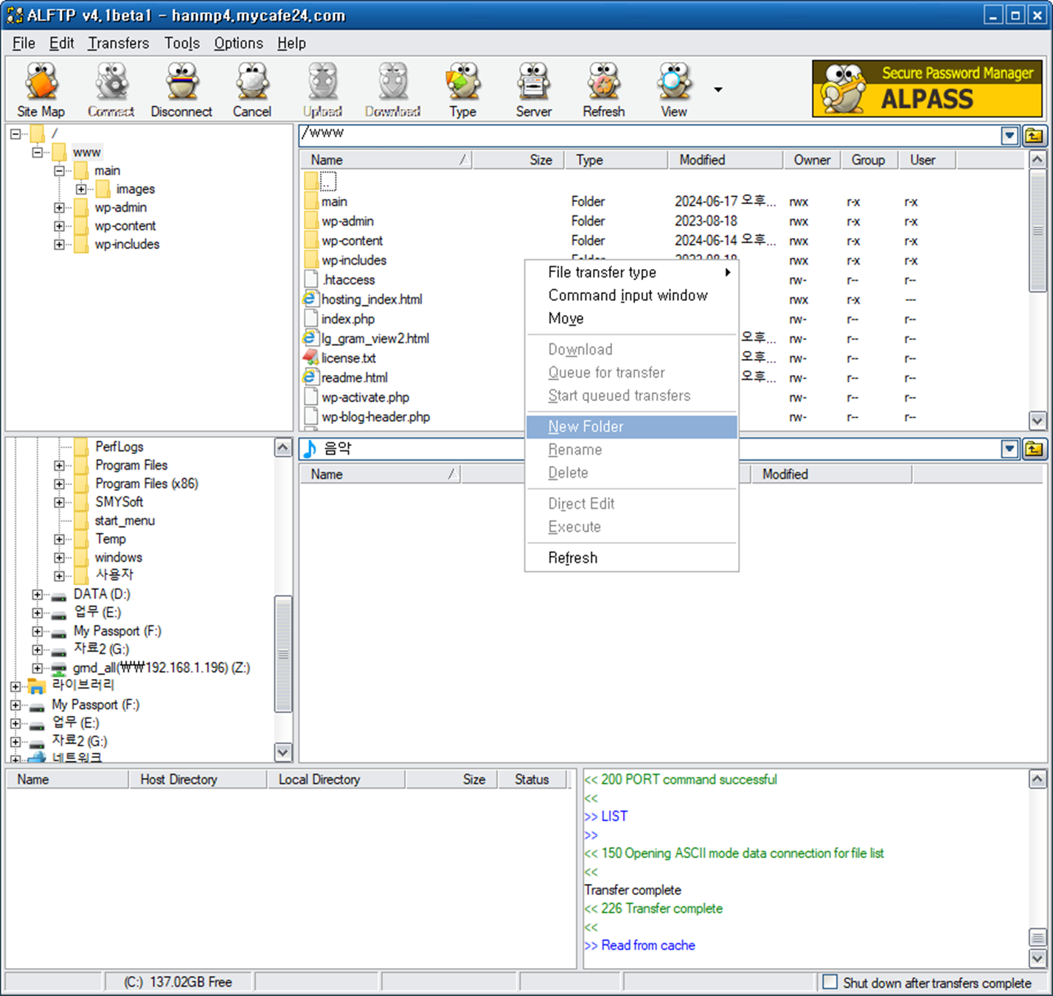Click the Owner column header
This screenshot has height=996, width=1053.
[x=812, y=160]
